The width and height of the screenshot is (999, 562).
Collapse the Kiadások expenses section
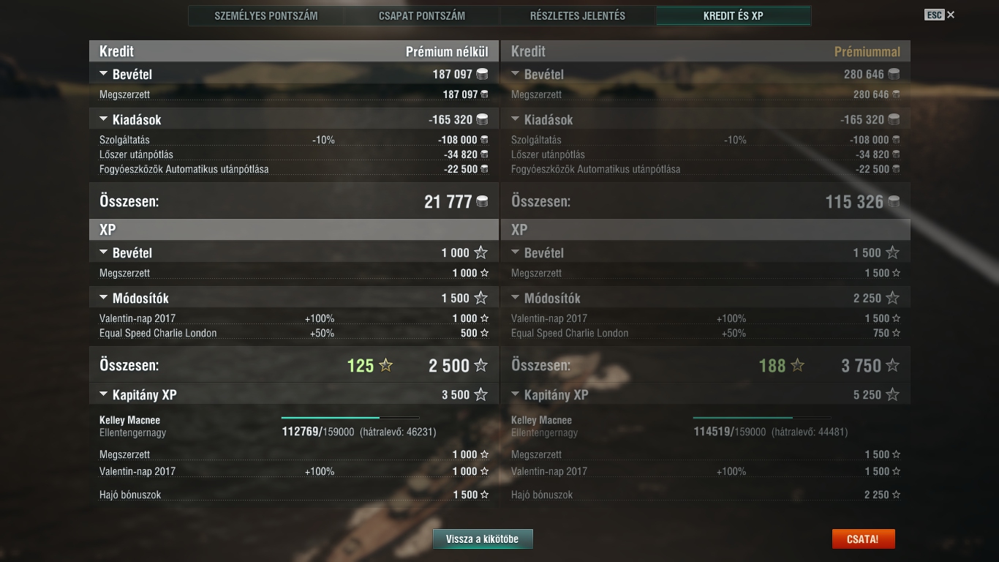(103, 119)
